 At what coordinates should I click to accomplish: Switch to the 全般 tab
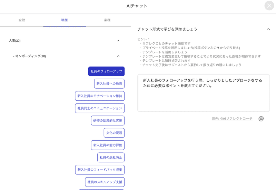[22, 20]
